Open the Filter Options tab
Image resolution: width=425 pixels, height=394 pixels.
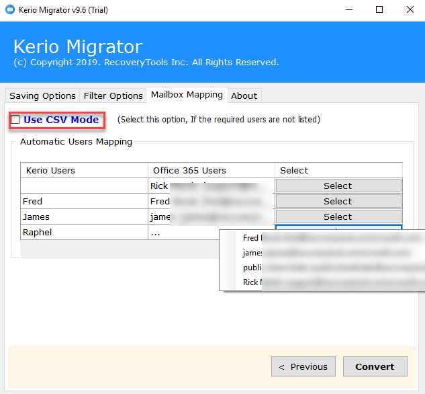click(x=113, y=95)
